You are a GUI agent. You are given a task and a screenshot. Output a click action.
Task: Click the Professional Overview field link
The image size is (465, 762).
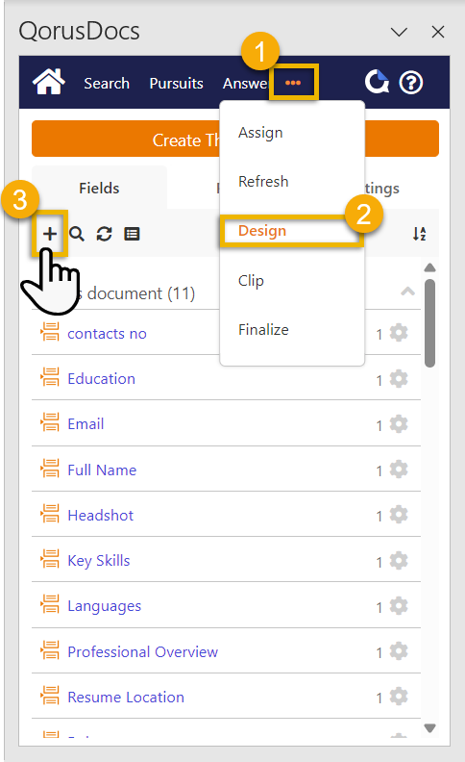tap(143, 651)
